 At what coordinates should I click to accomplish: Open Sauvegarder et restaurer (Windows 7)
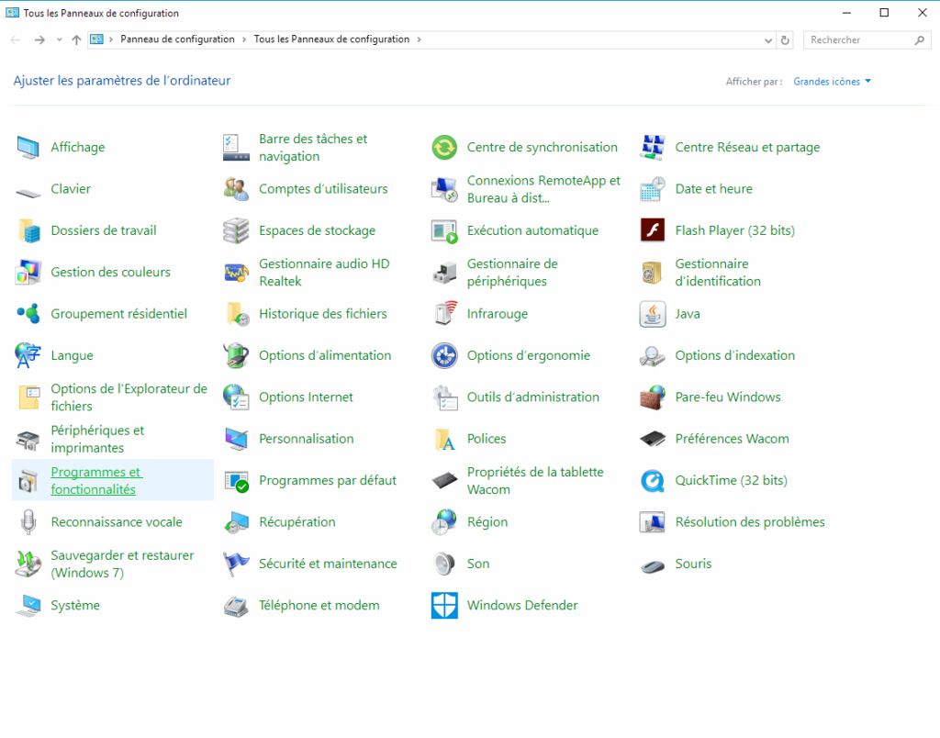pos(123,563)
